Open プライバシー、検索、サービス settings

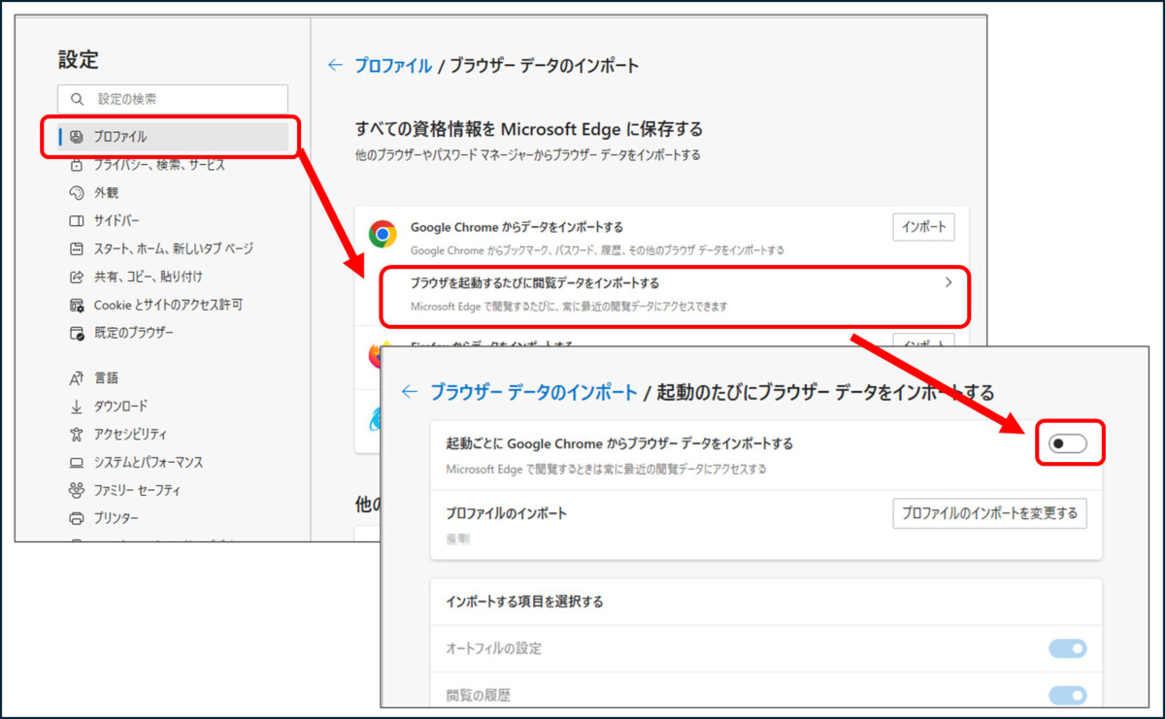click(159, 165)
